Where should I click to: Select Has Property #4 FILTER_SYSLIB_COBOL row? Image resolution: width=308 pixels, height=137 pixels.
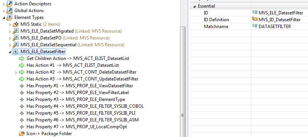85,106
